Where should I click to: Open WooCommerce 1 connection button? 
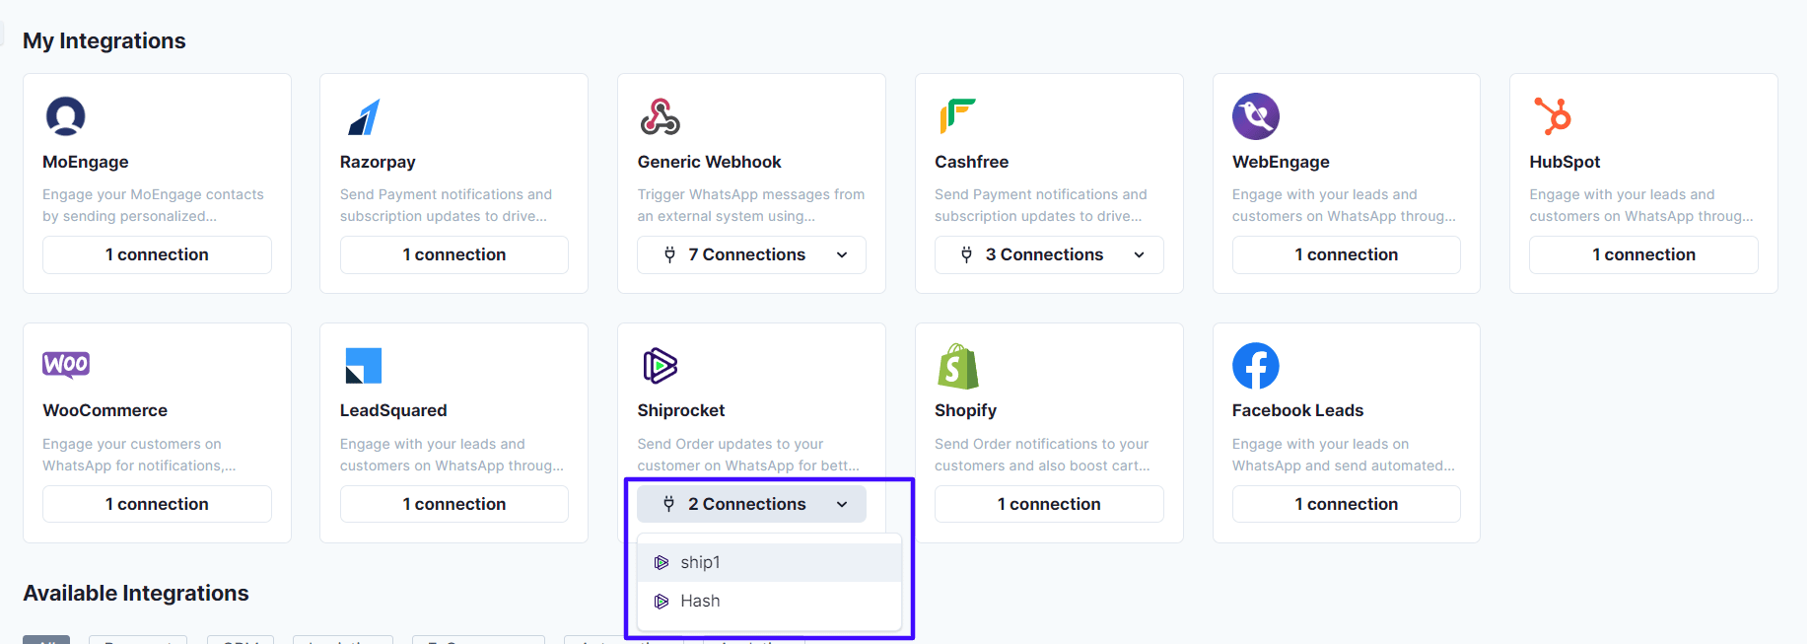[x=157, y=504]
